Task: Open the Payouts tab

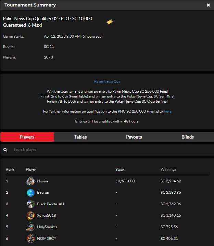Action: pos(134,137)
